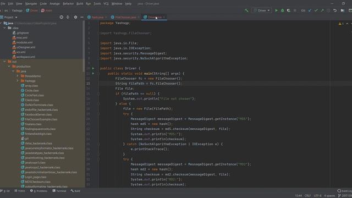
Task: Click the Yashsgp breadcrumb in navigation bar
Action: tap(17, 10)
